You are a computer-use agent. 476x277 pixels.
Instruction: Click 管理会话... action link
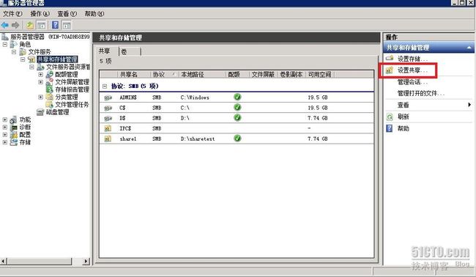pos(412,82)
